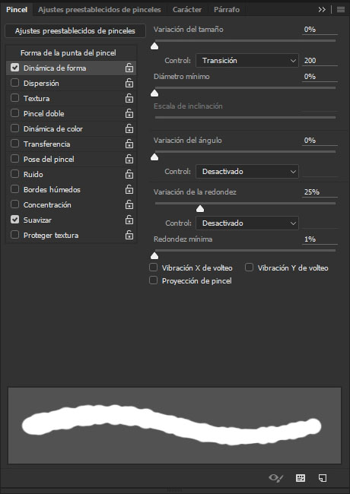The width and height of the screenshot is (350, 494).
Task: Enable the Proteger textura checkbox
Action: pyautogui.click(x=14, y=234)
